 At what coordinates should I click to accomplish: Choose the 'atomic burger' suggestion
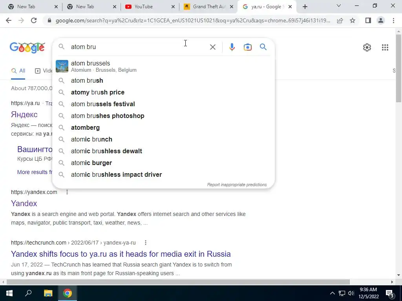(x=163, y=163)
